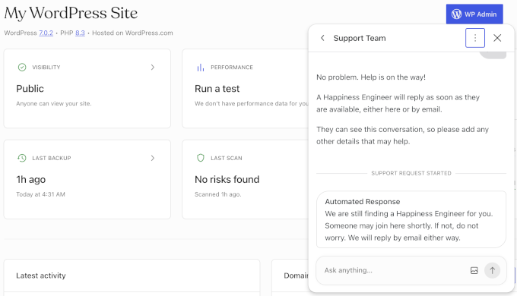This screenshot has height=296, width=517.
Task: Go back from Support Team chat
Action: click(322, 38)
